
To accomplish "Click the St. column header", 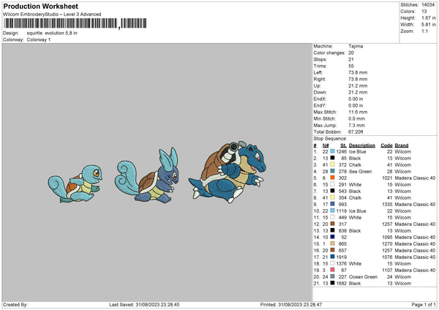I will tap(344, 145).
